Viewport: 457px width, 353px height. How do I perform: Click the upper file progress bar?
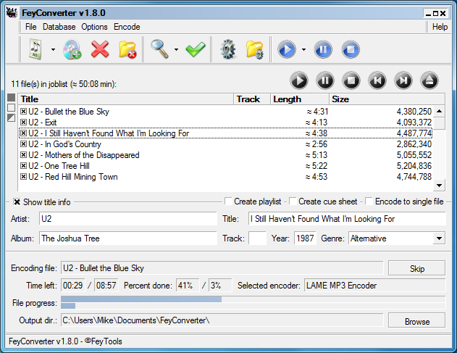point(253,299)
